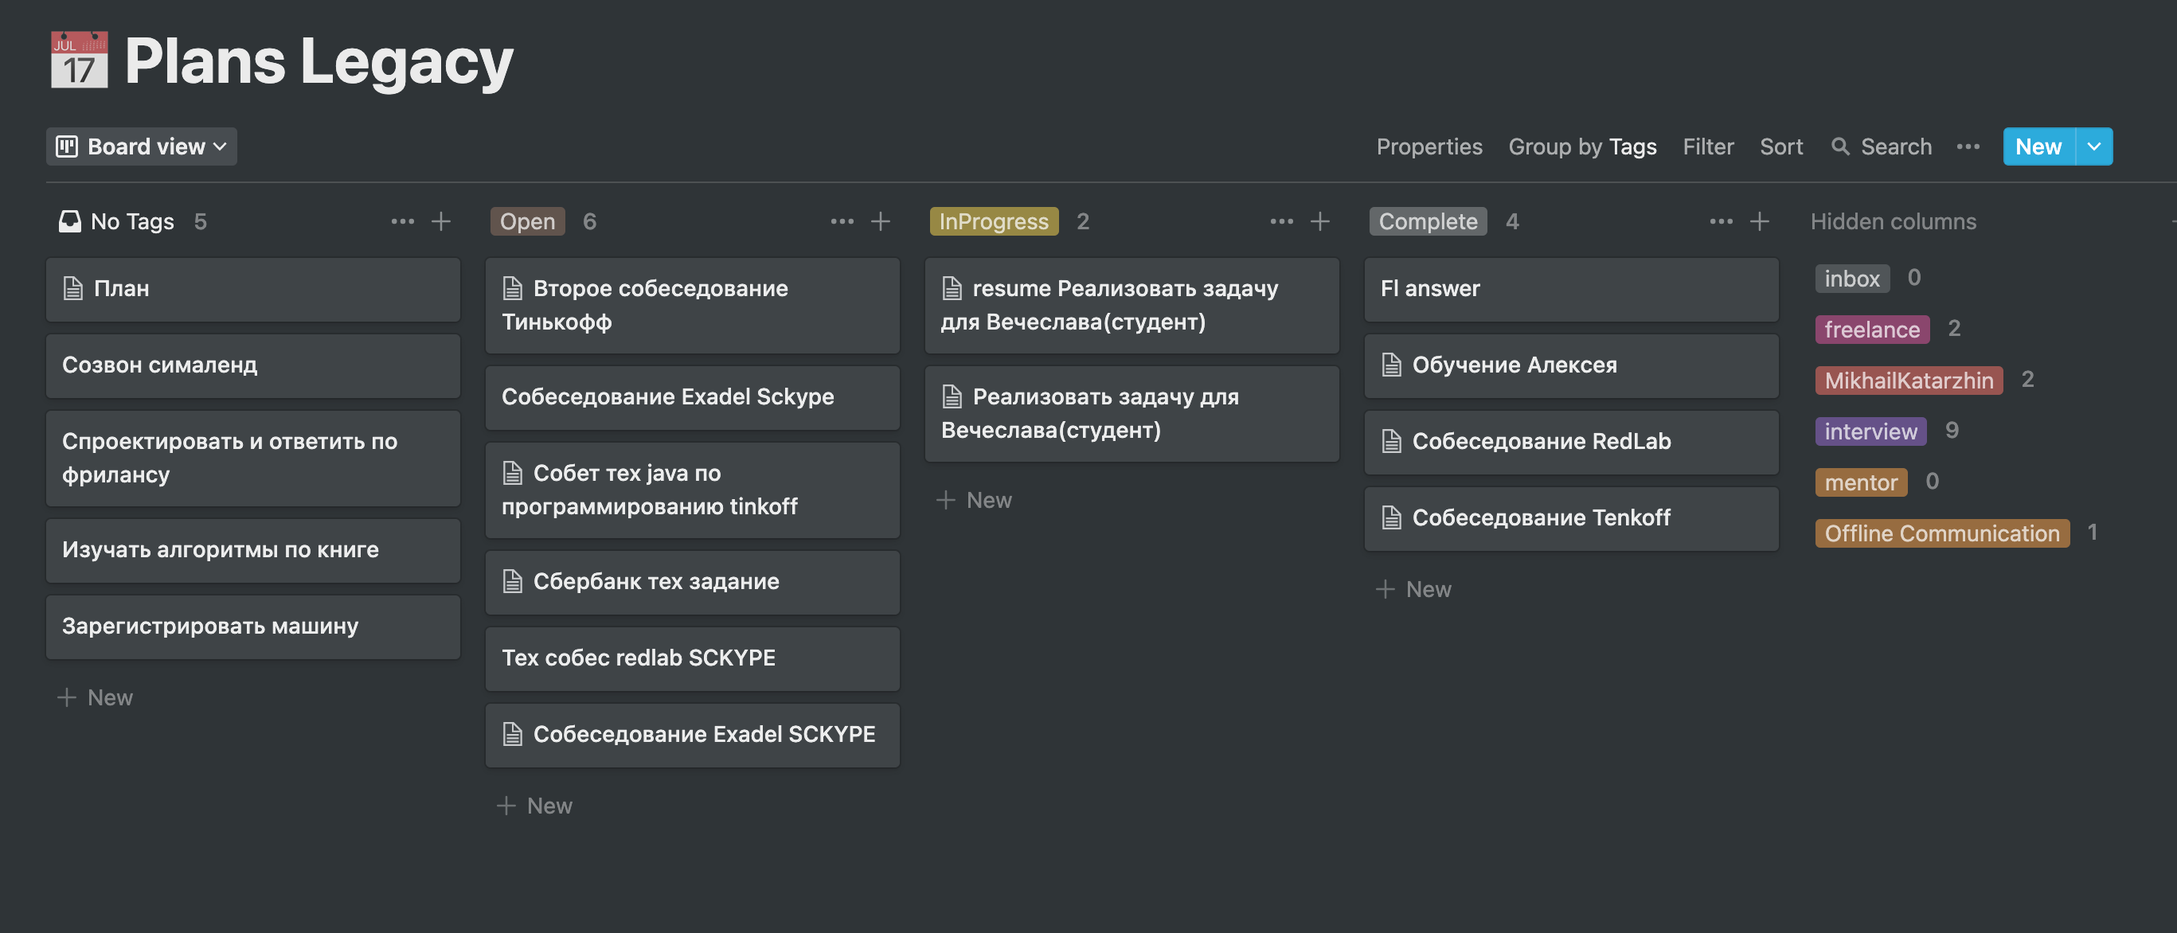Screen dimensions: 2177x933
Task: Open card Второе собеседование Тинькофф
Action: coord(692,305)
